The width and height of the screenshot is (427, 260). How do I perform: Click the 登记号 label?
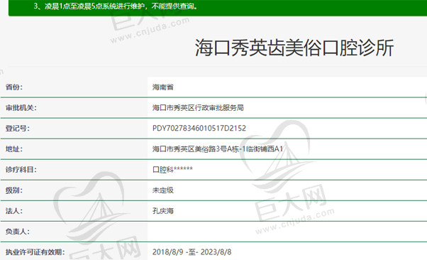pyautogui.click(x=18, y=129)
